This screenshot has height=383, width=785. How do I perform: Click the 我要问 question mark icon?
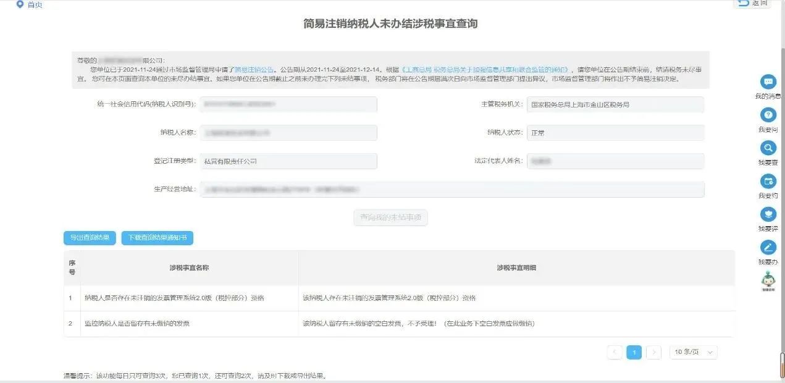[768, 115]
